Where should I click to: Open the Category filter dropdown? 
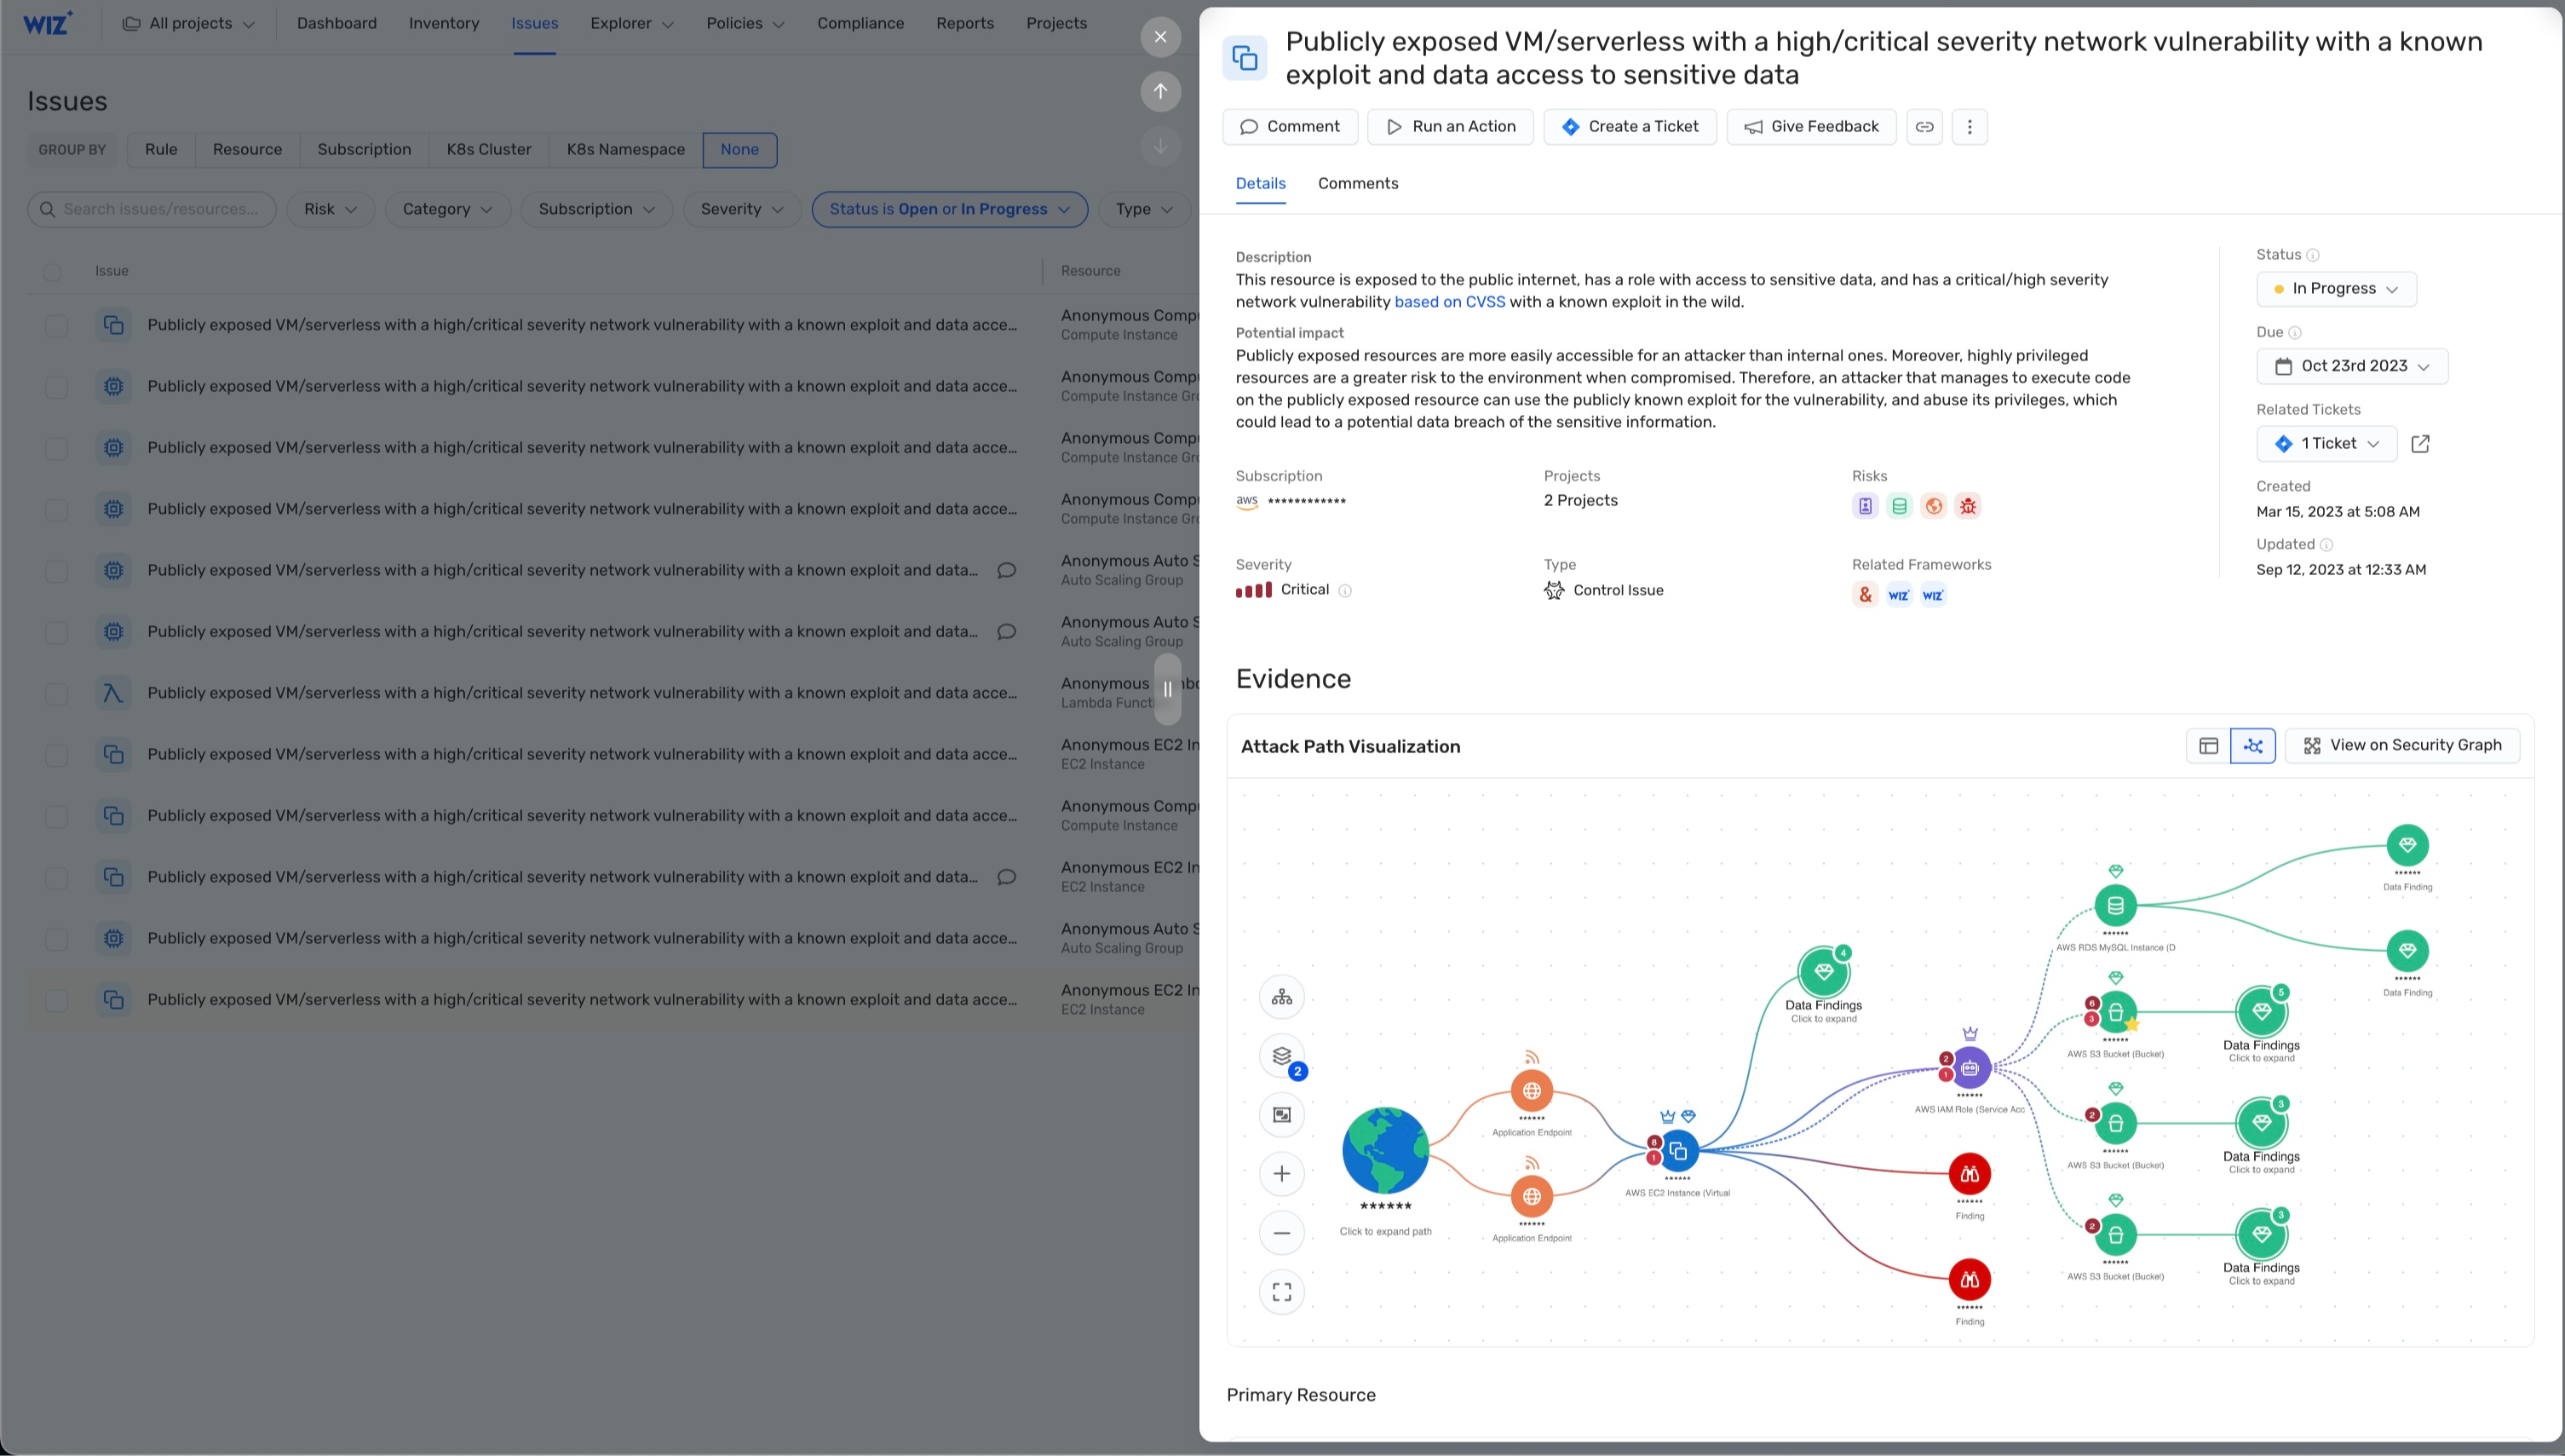447,210
